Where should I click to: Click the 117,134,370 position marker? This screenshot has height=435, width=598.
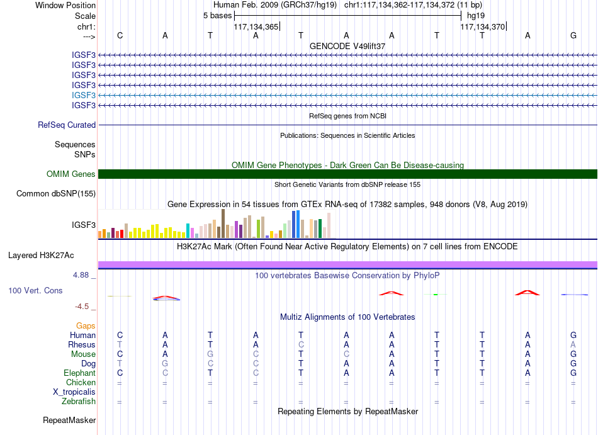pos(483,26)
